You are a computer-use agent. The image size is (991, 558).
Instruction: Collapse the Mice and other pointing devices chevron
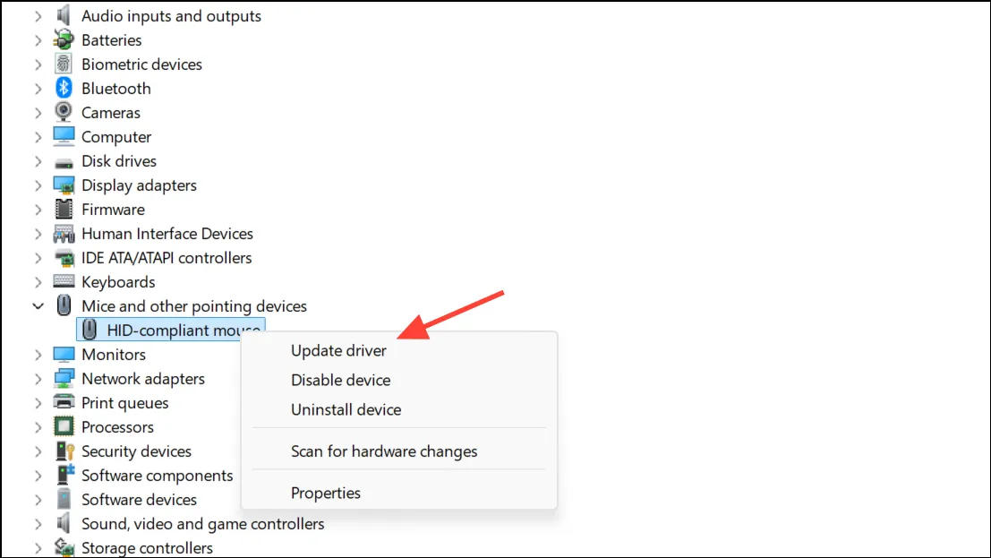38,306
